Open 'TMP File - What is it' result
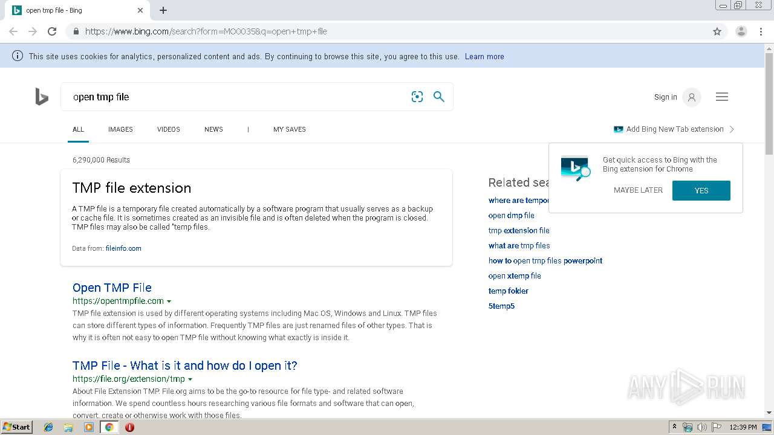The image size is (774, 435). pyautogui.click(x=185, y=366)
